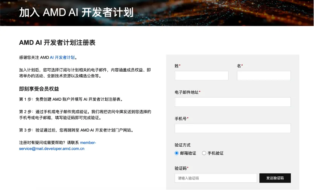Screen dimensions: 314x190
Task: Focus the 电子邮件地址 input field
Action: (233, 102)
